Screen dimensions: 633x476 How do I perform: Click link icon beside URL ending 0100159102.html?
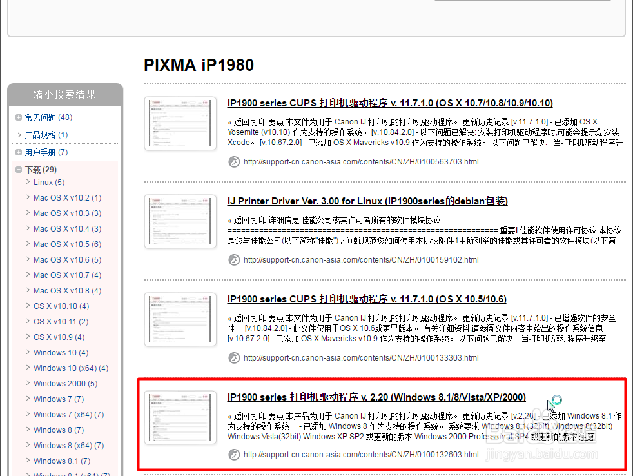click(234, 260)
